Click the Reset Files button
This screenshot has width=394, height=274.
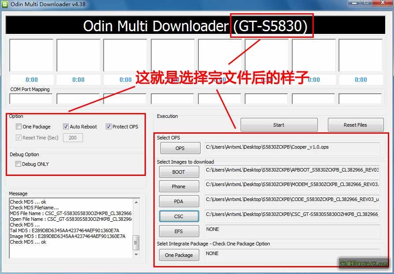click(356, 124)
